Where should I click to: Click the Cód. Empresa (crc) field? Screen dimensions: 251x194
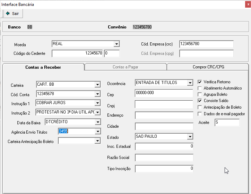click(206, 44)
